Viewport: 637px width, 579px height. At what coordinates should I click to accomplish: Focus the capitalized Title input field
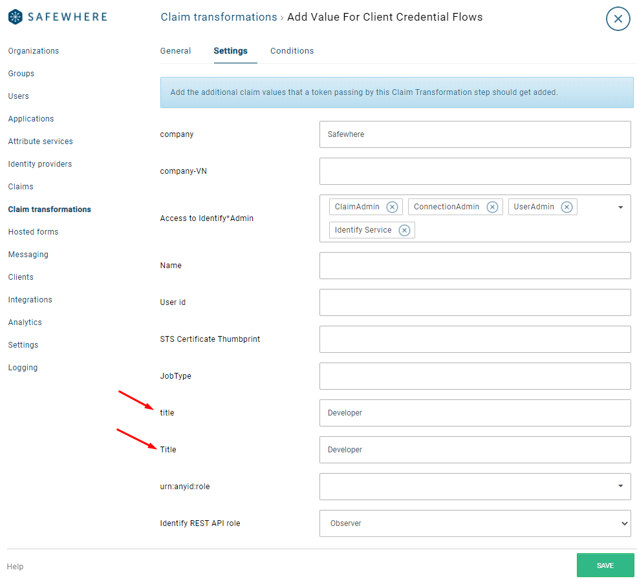click(x=475, y=450)
